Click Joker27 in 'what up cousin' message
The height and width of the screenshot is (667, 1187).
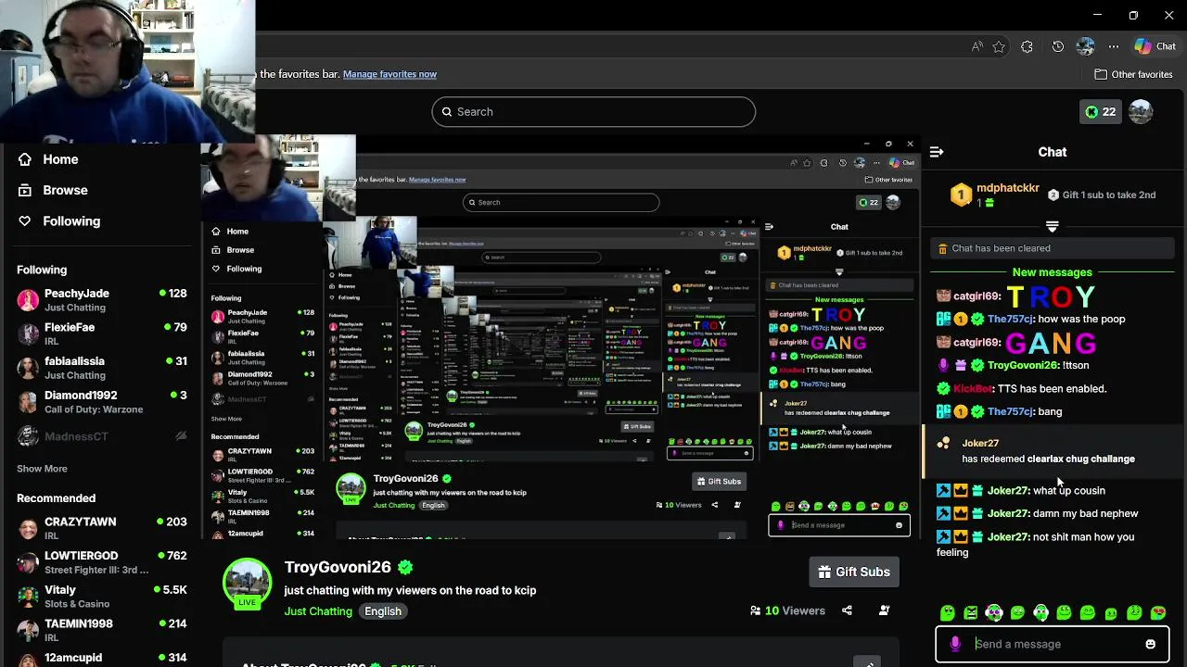coord(1009,490)
